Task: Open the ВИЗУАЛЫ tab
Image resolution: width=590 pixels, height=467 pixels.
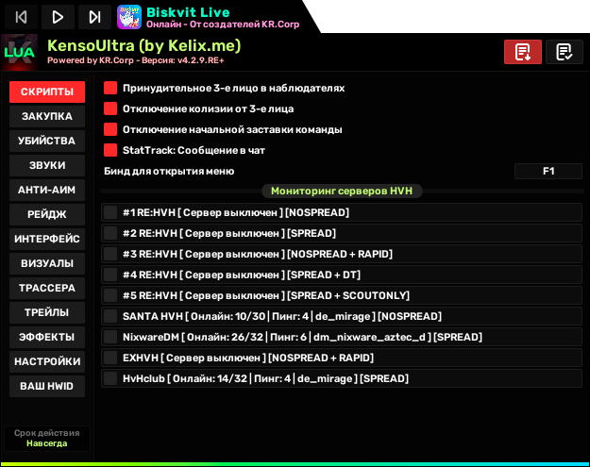Action: click(46, 263)
